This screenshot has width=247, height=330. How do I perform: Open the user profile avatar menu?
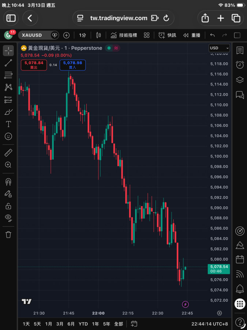pos(9,35)
